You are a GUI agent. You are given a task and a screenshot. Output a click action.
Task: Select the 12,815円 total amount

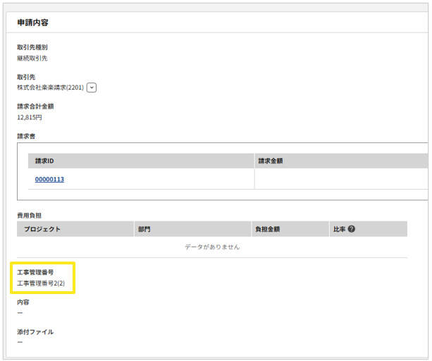[x=30, y=117]
